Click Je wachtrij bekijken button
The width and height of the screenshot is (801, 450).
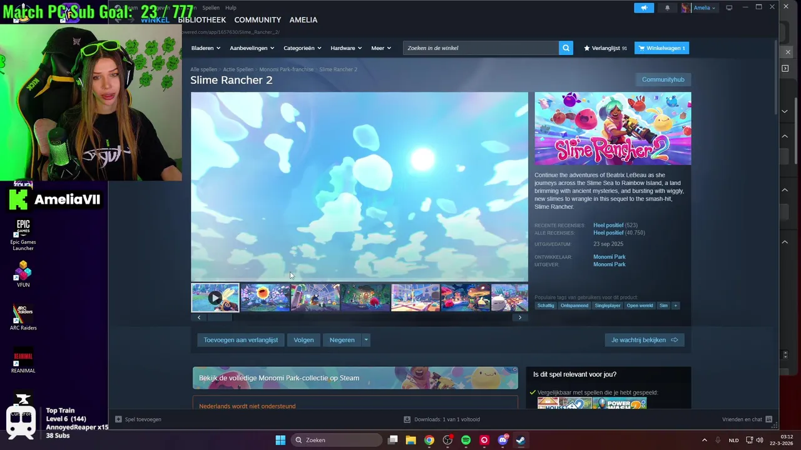645,340
